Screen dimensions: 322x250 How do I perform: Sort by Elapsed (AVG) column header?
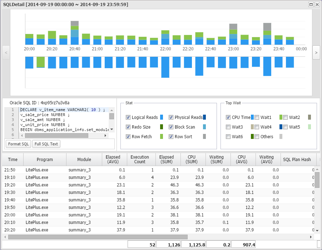(x=115, y=160)
